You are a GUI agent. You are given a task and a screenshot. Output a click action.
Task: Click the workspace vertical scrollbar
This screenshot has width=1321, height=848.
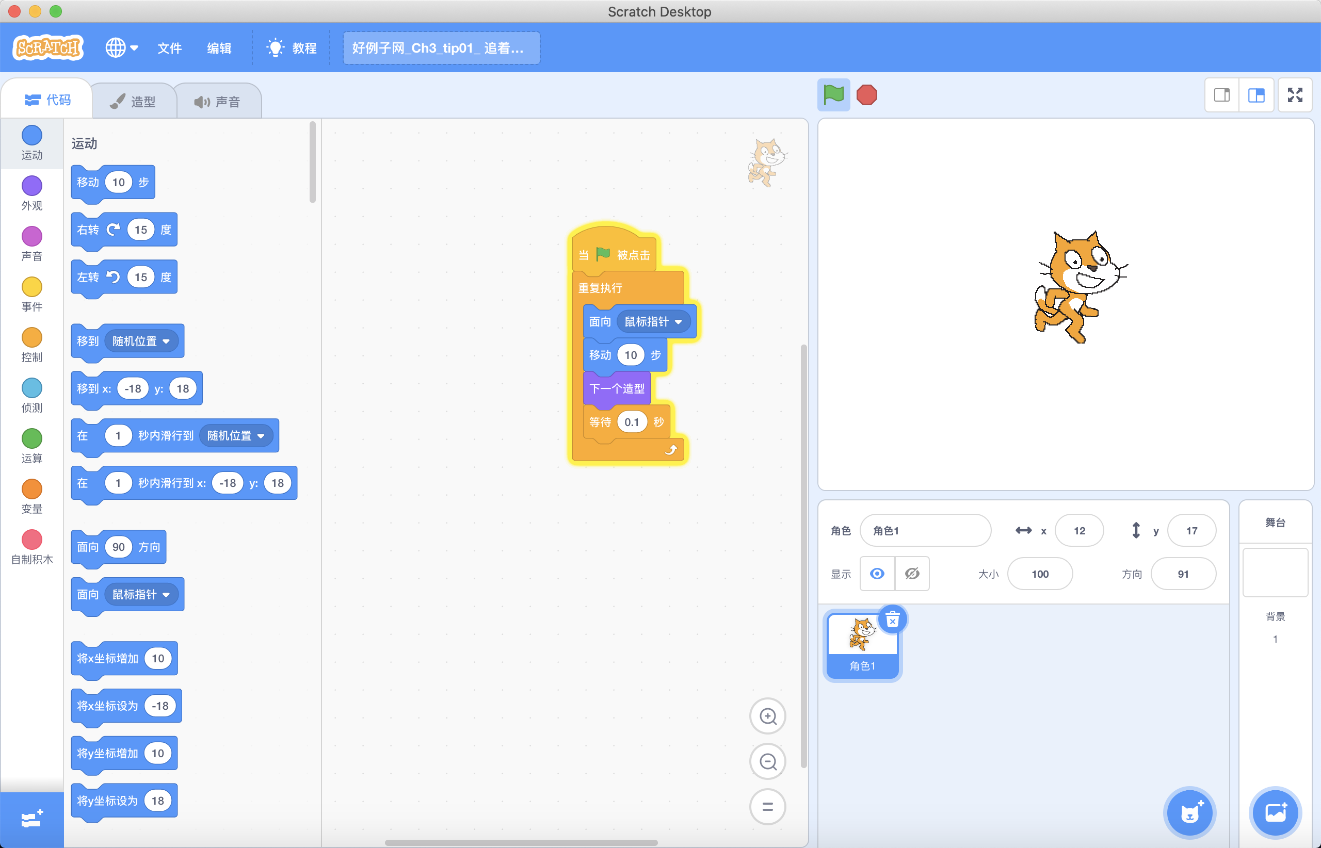(x=804, y=556)
